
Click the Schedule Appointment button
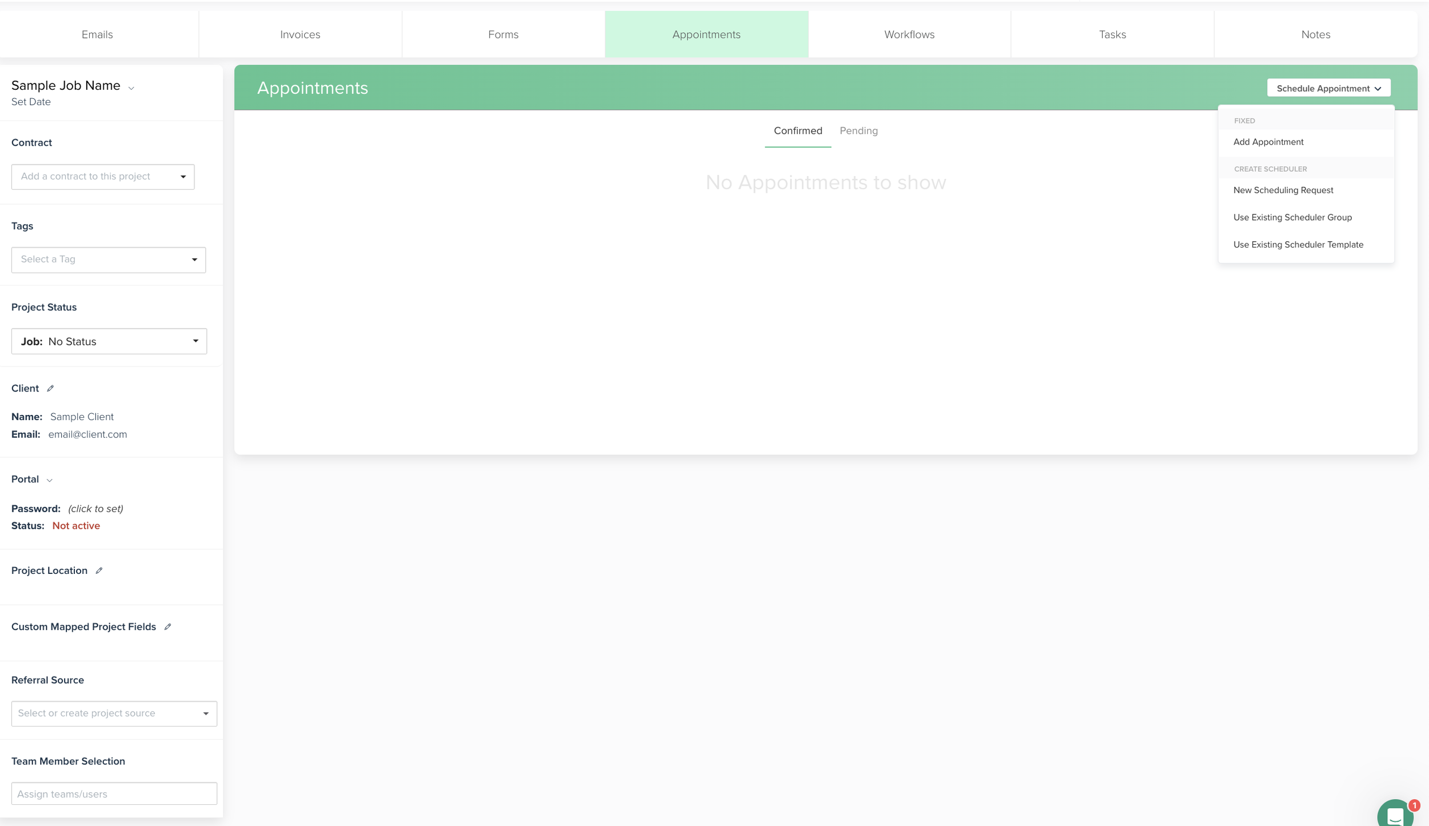pos(1328,88)
